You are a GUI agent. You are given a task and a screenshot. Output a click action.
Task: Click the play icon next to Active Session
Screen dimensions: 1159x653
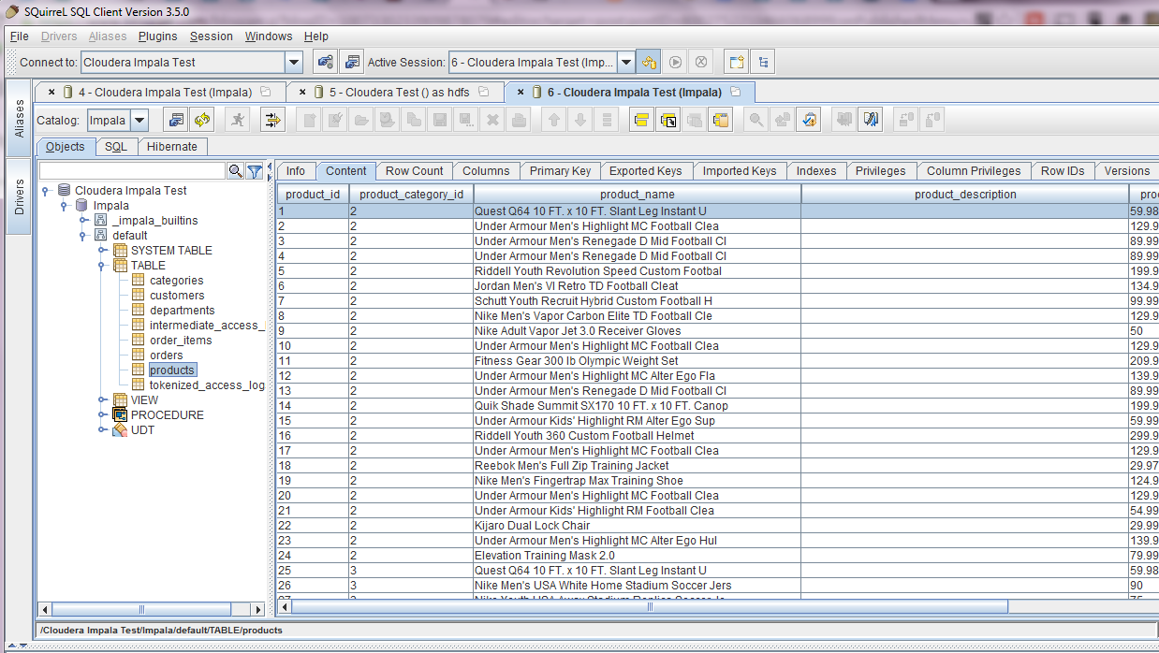675,63
